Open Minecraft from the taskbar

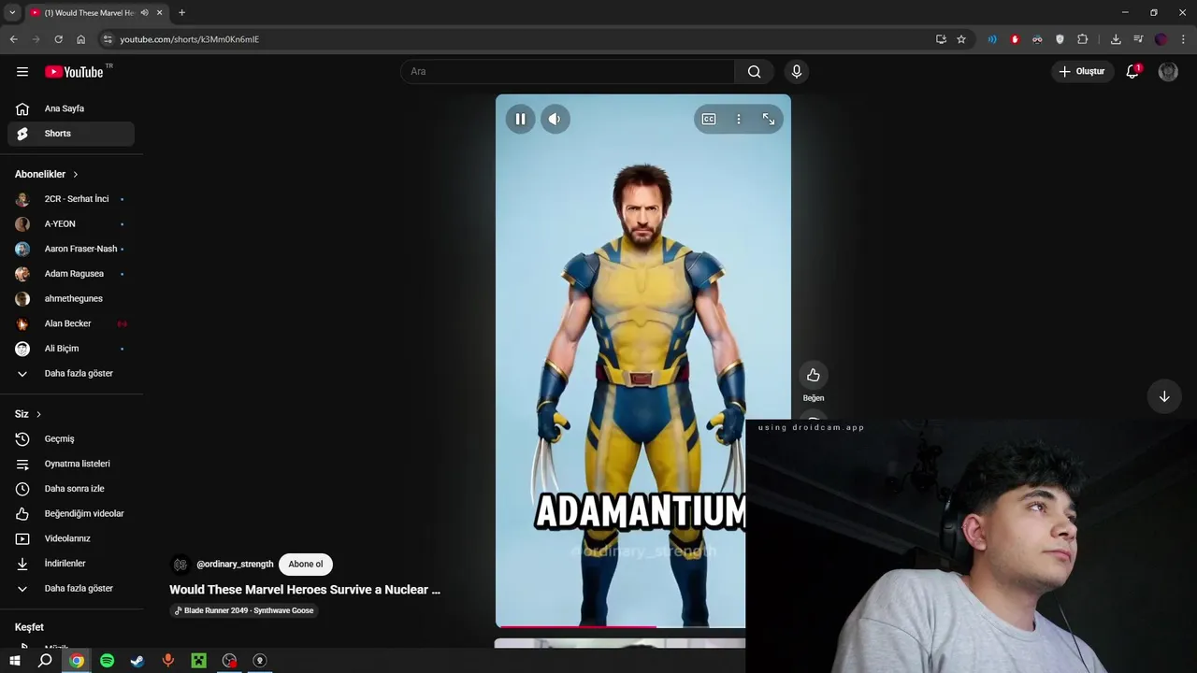click(198, 661)
